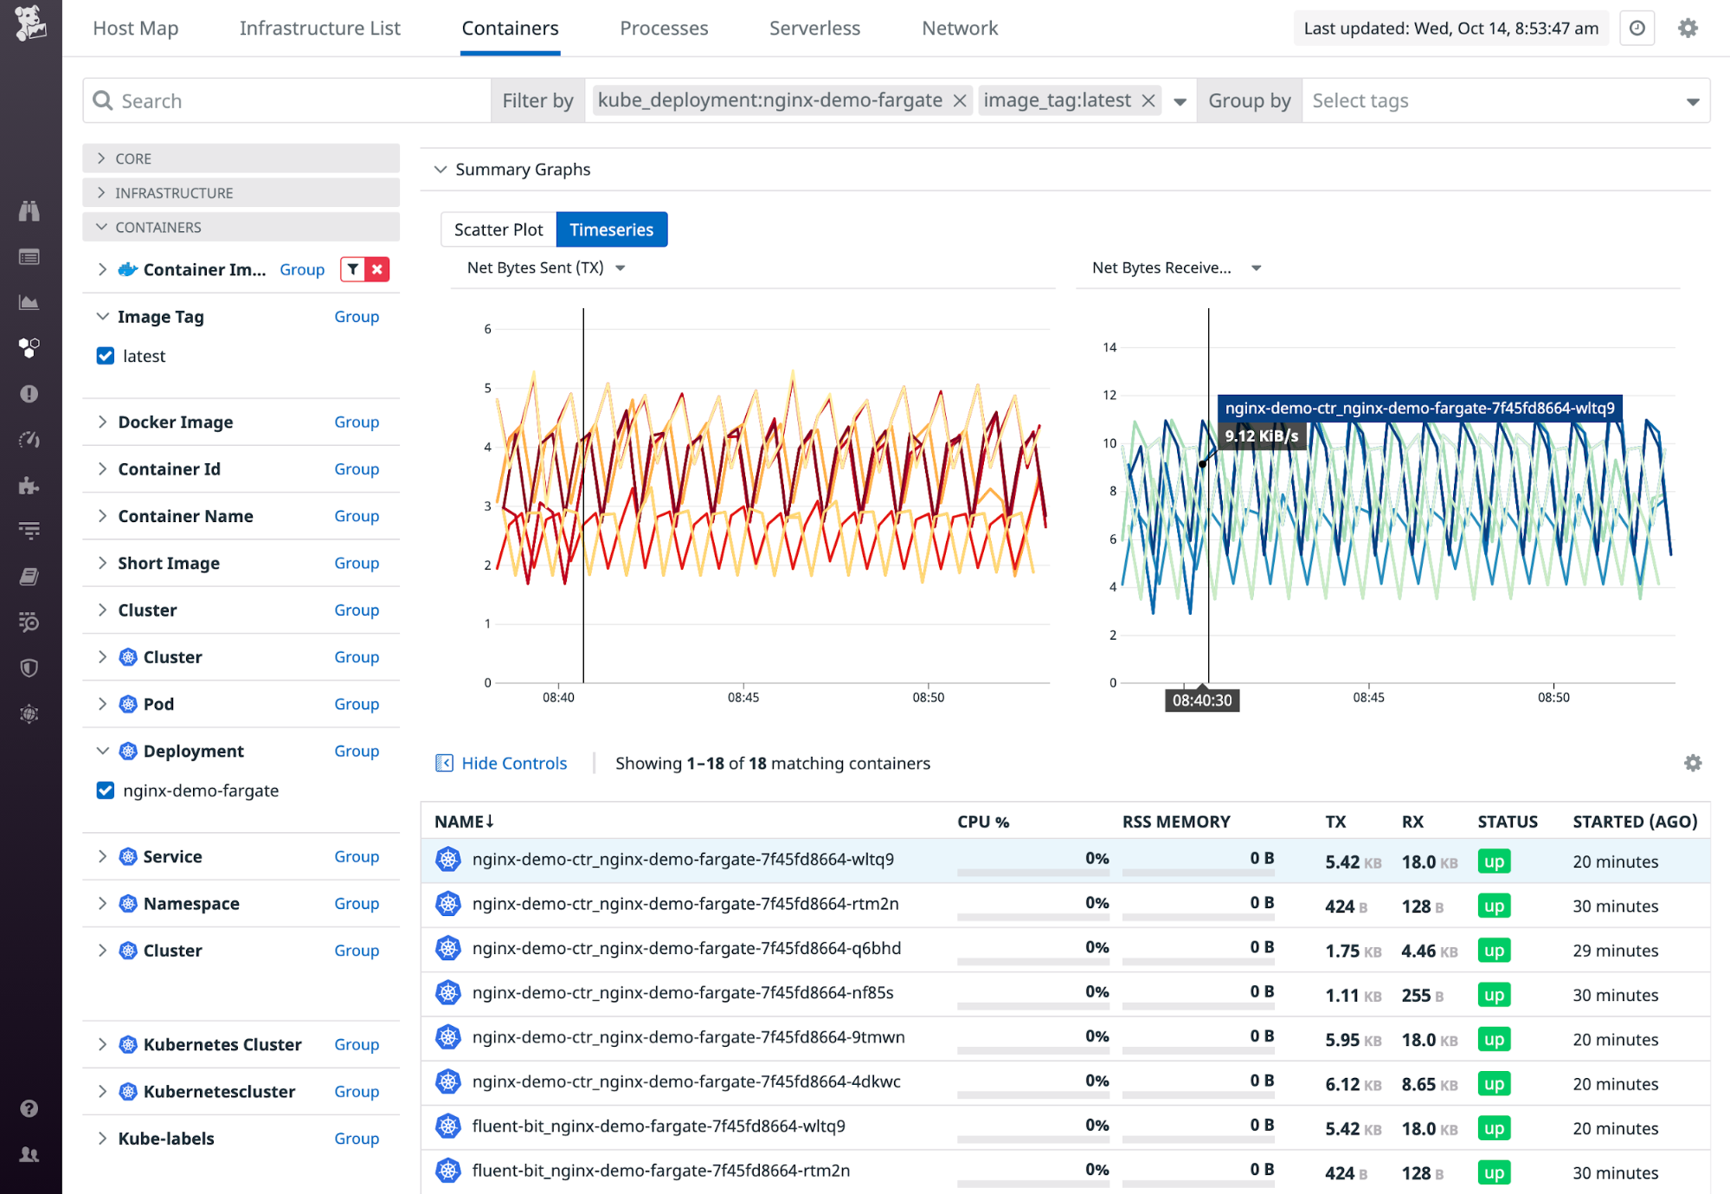Uncheck the latest checkbox under Image Tag
This screenshot has width=1730, height=1194.
pyautogui.click(x=105, y=356)
